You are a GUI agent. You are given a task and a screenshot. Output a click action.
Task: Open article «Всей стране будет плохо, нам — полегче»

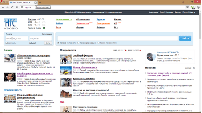point(35,75)
